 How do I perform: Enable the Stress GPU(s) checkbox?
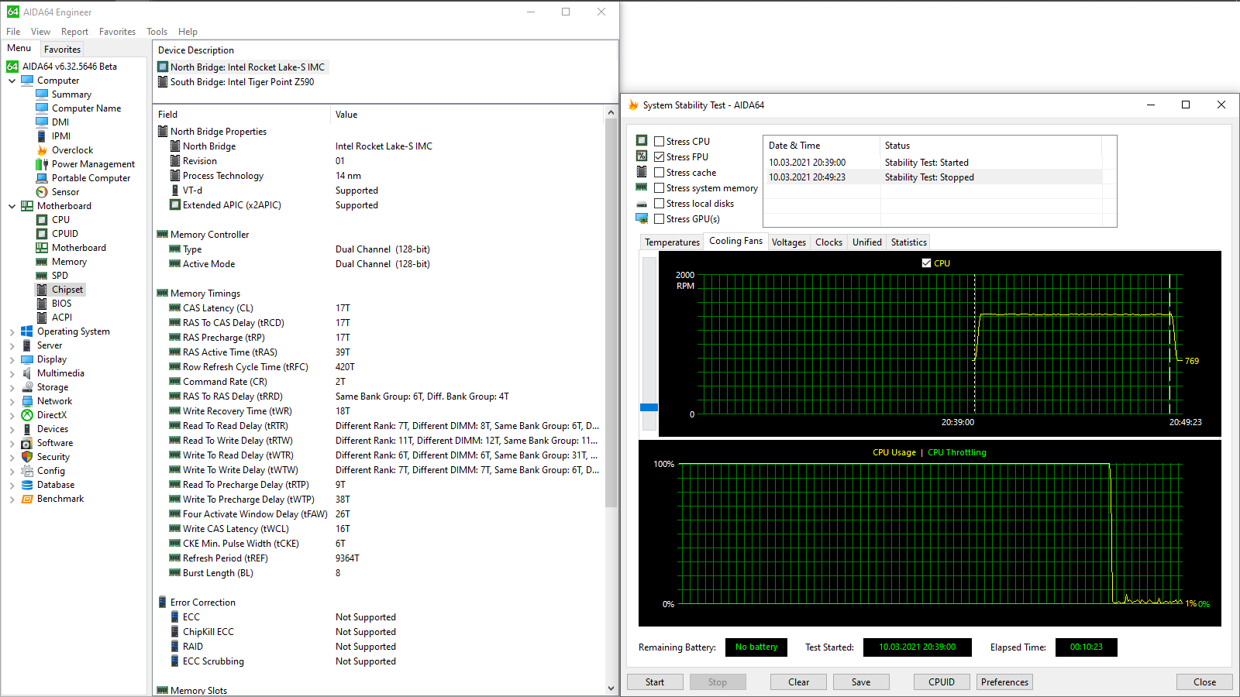point(659,219)
